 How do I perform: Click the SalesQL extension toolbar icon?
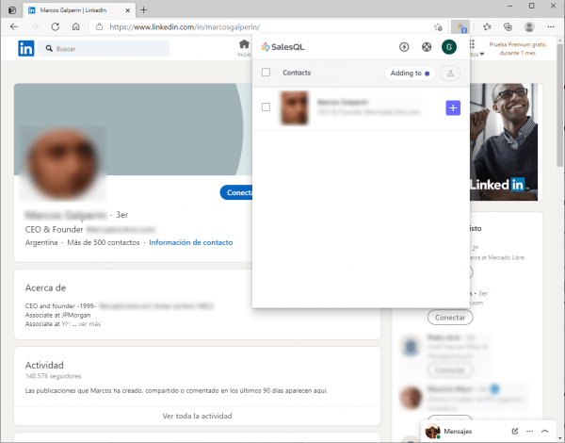[x=460, y=27]
